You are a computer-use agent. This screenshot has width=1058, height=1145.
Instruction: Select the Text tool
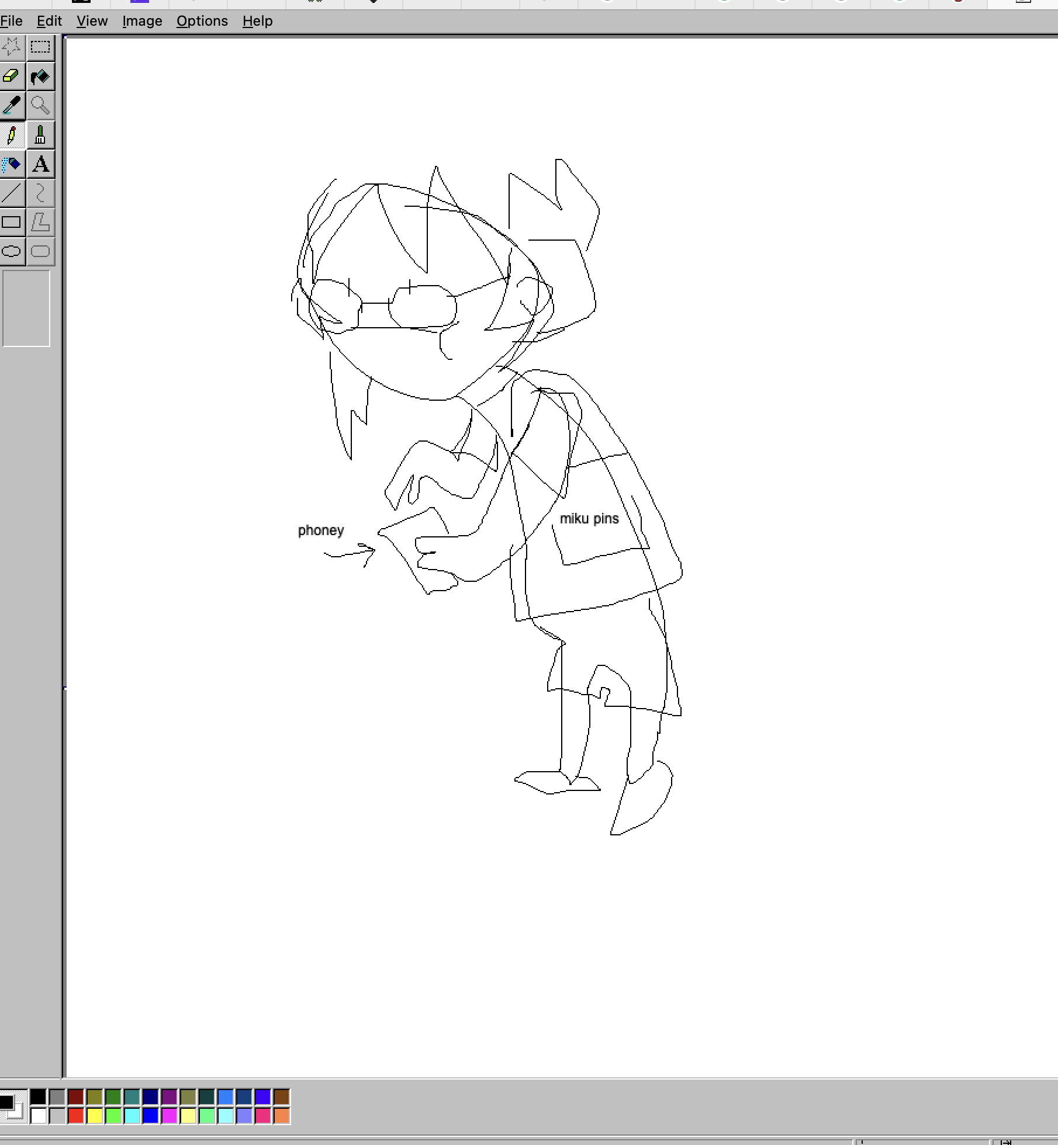tap(40, 164)
